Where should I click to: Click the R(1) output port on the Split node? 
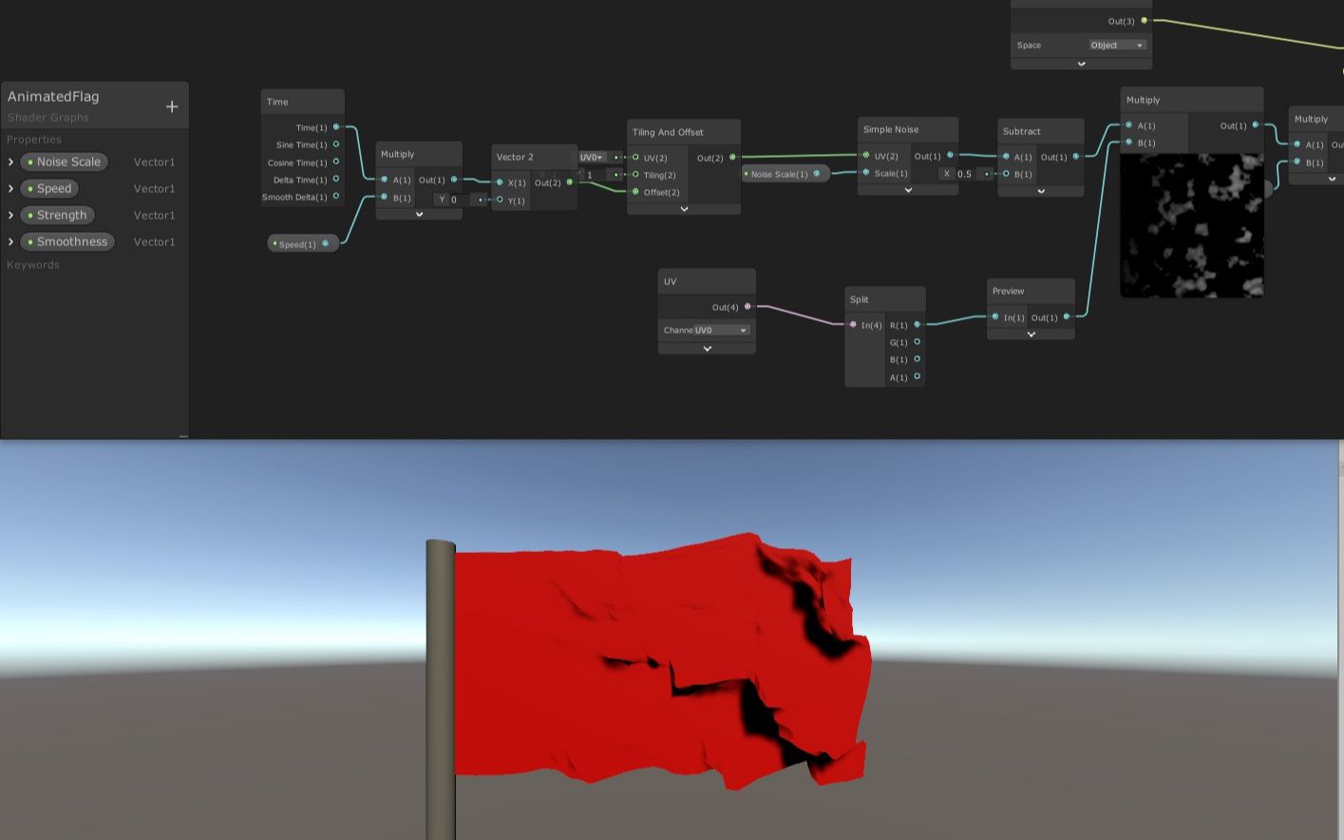(916, 324)
